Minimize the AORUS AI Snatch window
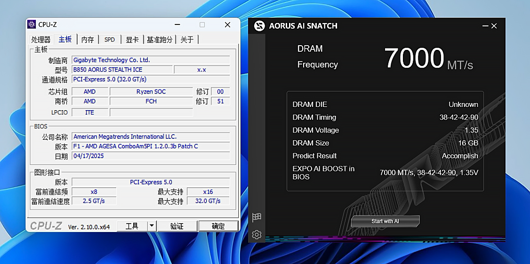Image resolution: width=530 pixels, height=264 pixels. (485, 26)
